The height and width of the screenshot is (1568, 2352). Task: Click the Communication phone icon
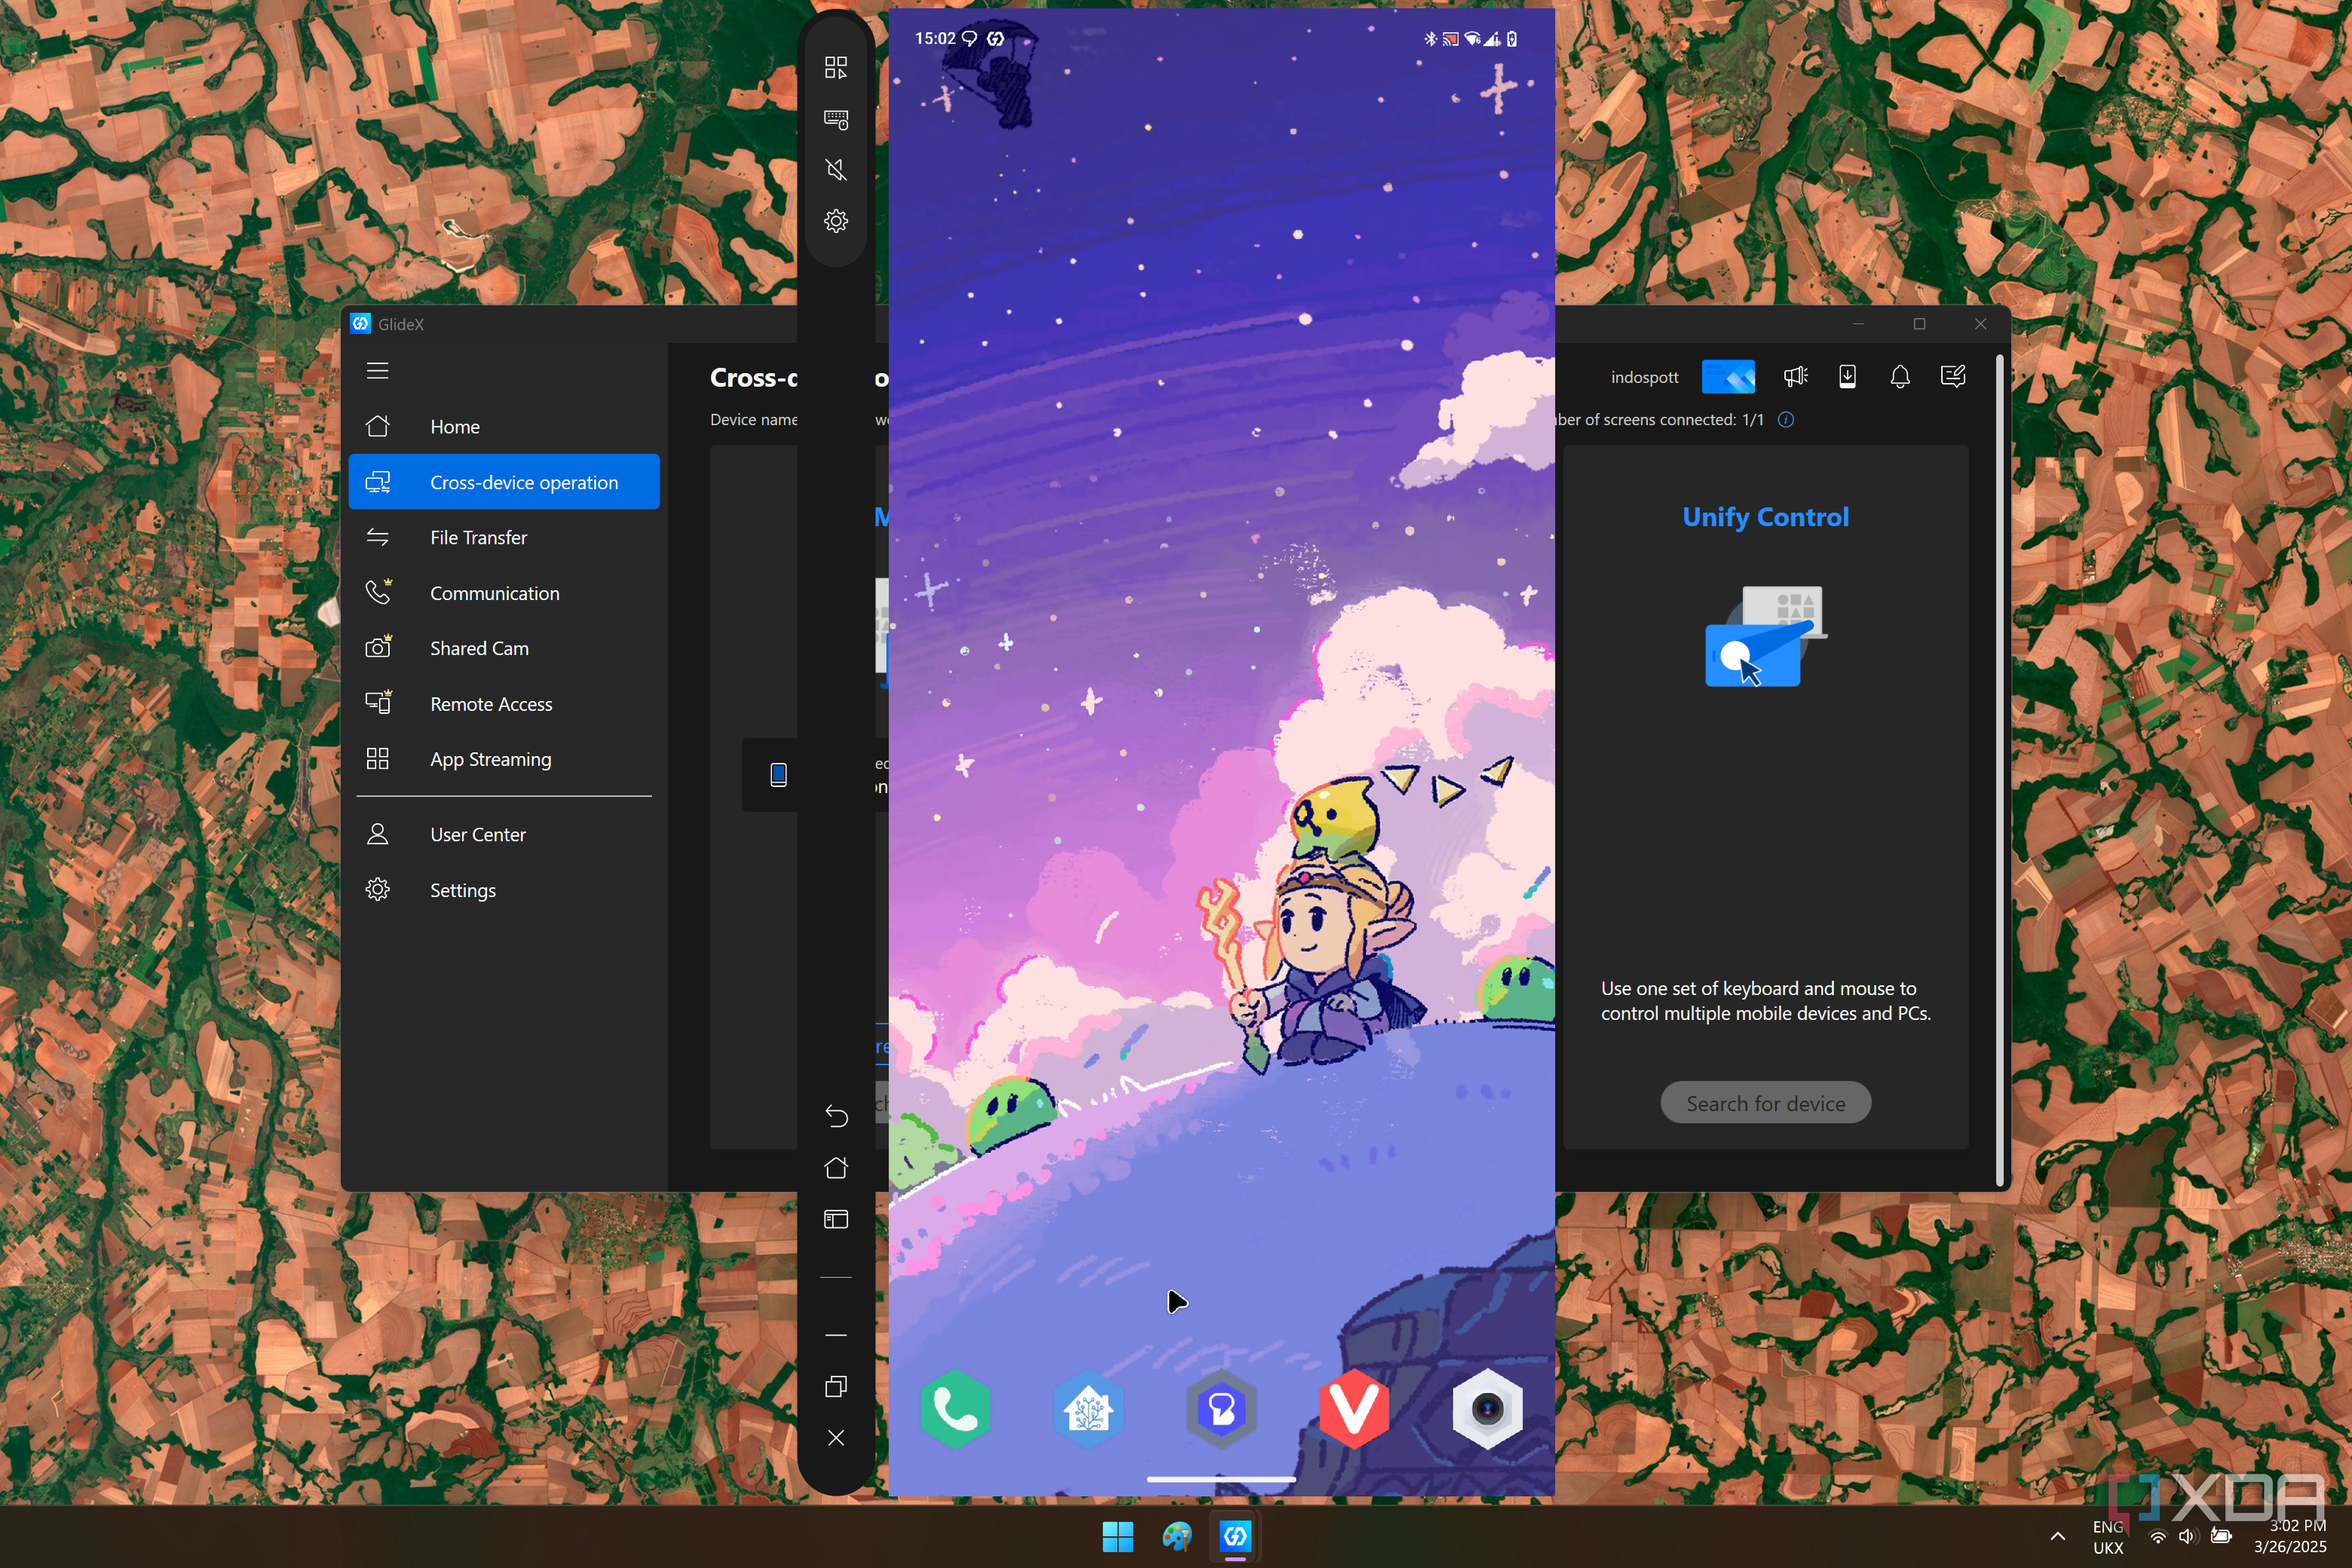pos(378,592)
